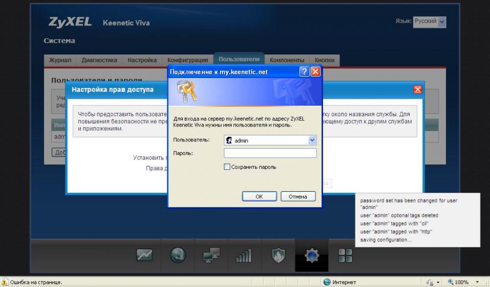Open the 100% zoom level dropdown
Viewport: 490px width, 287px height.
477,282
